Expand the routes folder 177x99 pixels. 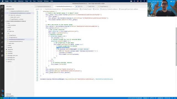pyautogui.click(x=19, y=45)
